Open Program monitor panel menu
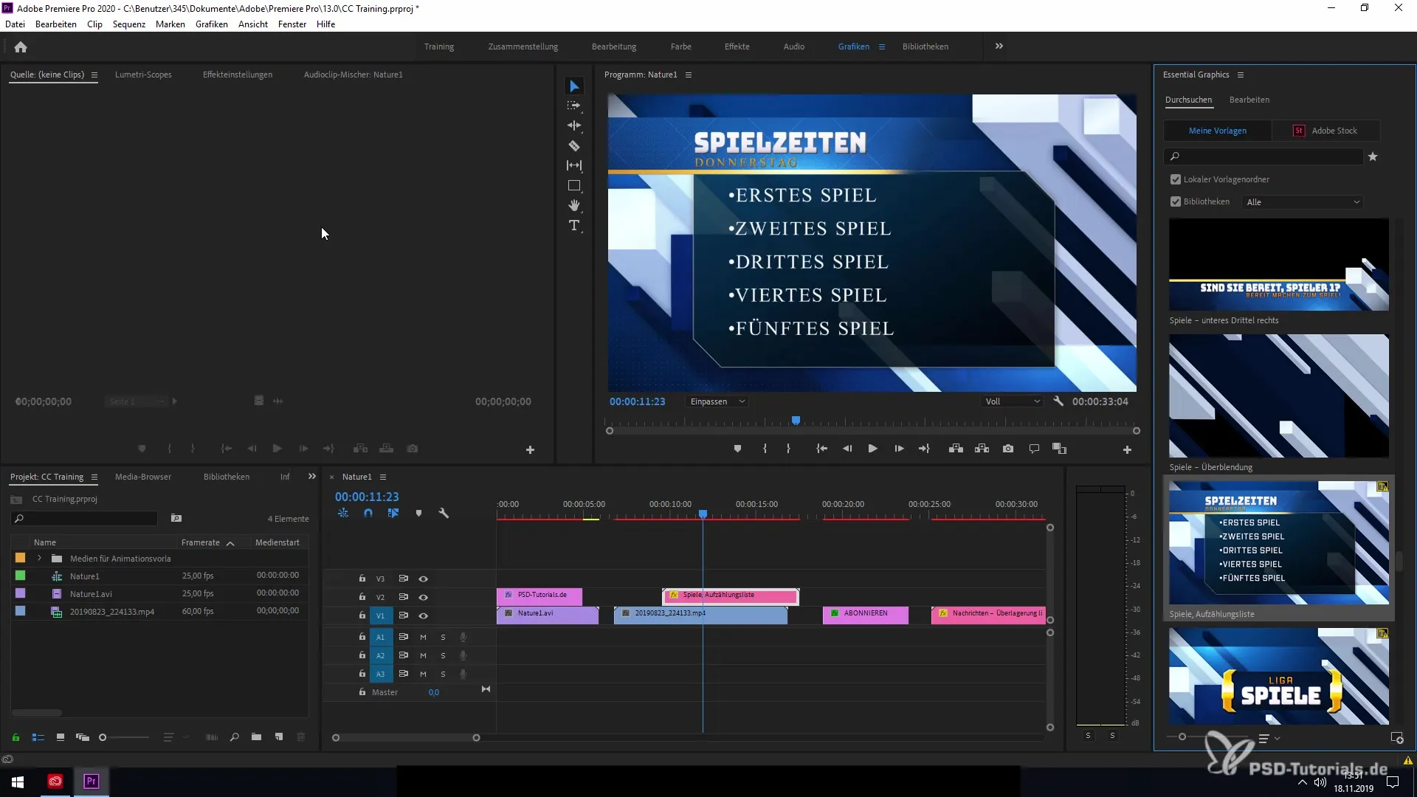 [x=689, y=75]
